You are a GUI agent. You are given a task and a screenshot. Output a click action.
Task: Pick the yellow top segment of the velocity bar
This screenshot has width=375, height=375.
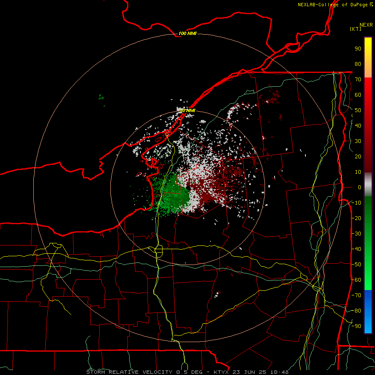368,47
